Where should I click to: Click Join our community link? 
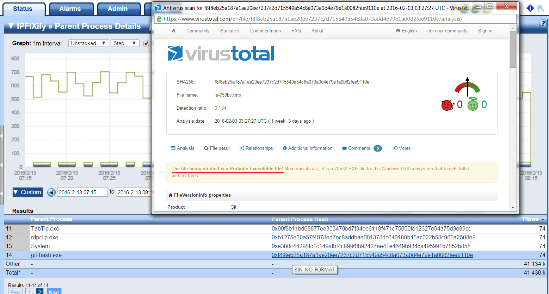coord(447,31)
